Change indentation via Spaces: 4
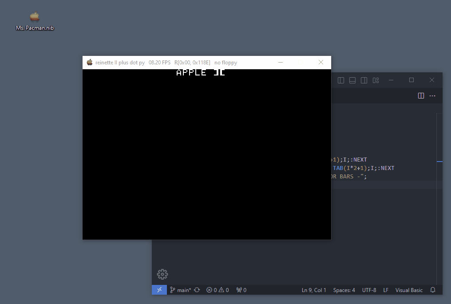 click(344, 290)
